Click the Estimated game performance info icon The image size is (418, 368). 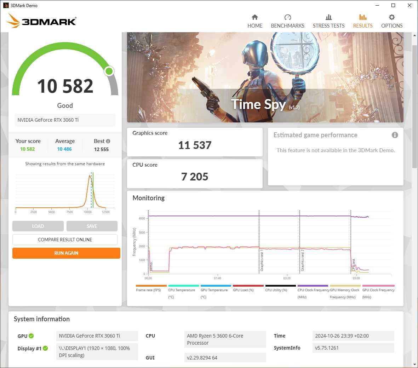(395, 135)
